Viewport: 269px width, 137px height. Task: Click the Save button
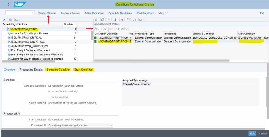[252, 134]
